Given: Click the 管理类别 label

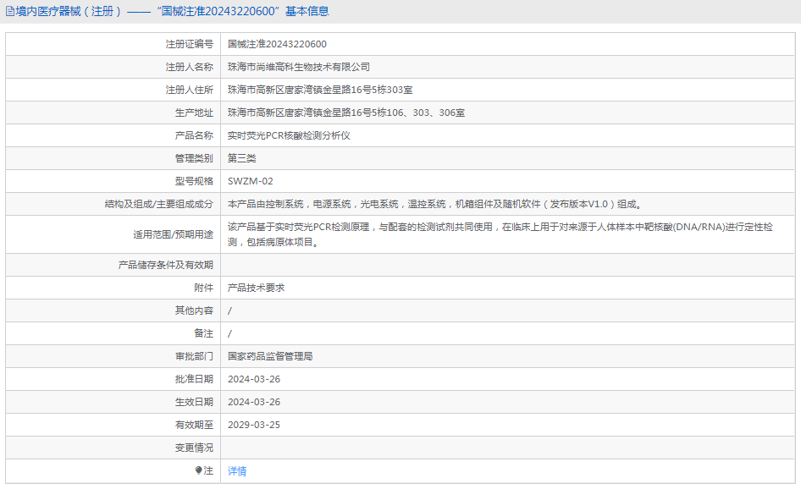Looking at the screenshot, I should (194, 159).
